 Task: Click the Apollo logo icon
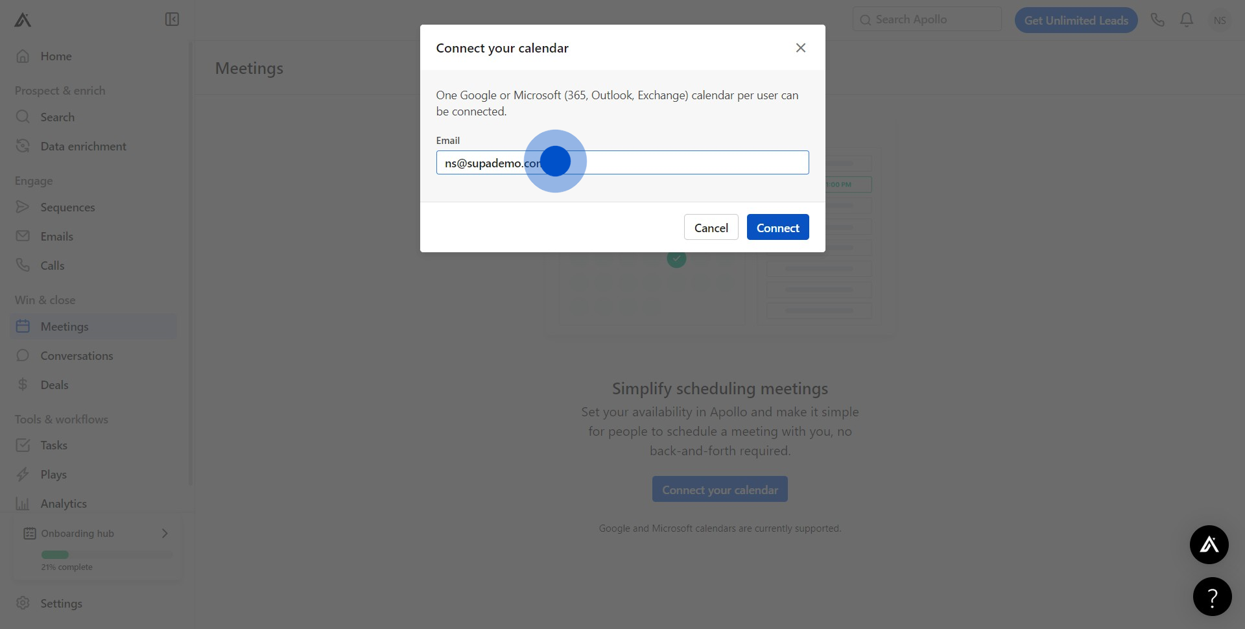pyautogui.click(x=23, y=20)
